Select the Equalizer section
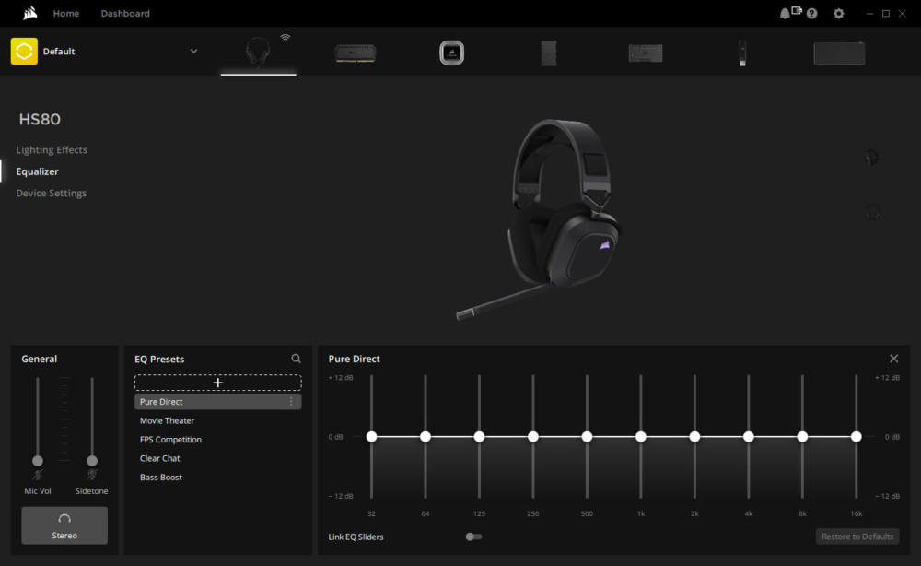Screen dimensions: 921x566 (37, 171)
